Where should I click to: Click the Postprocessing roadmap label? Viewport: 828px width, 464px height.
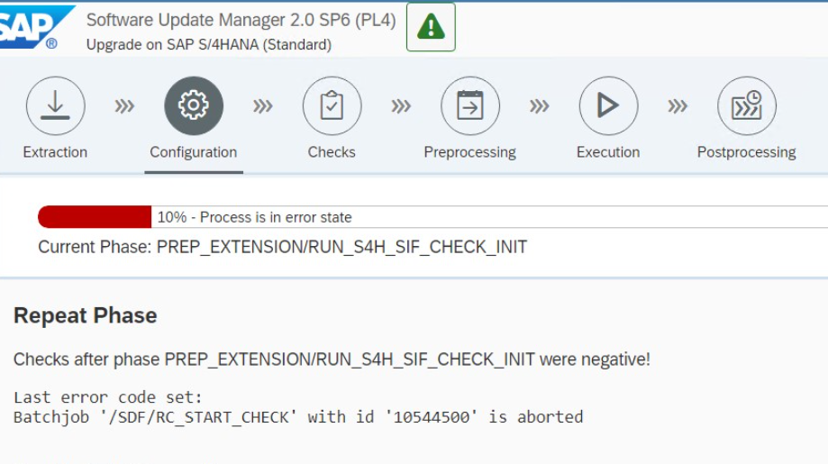746,152
